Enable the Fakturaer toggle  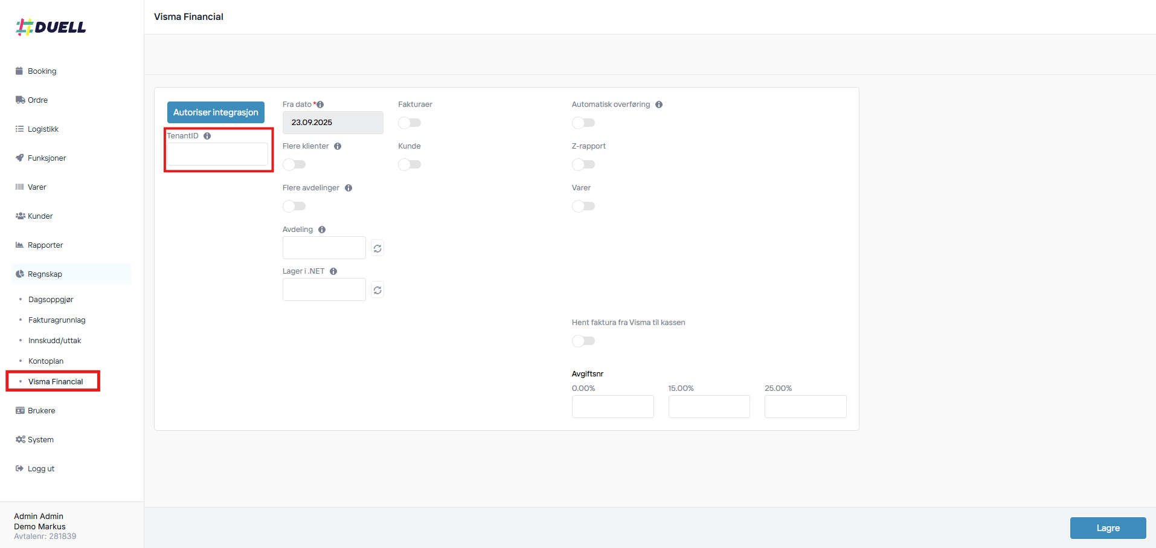tap(409, 123)
